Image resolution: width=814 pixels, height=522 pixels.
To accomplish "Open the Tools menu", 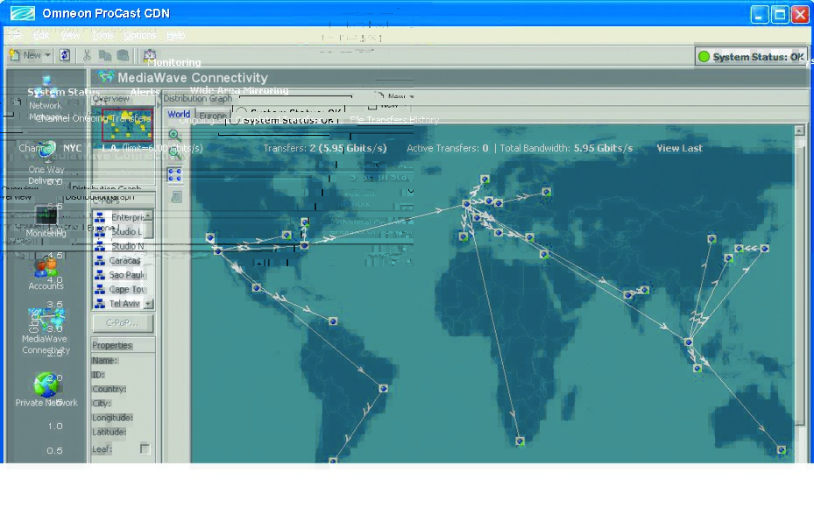I will point(103,35).
